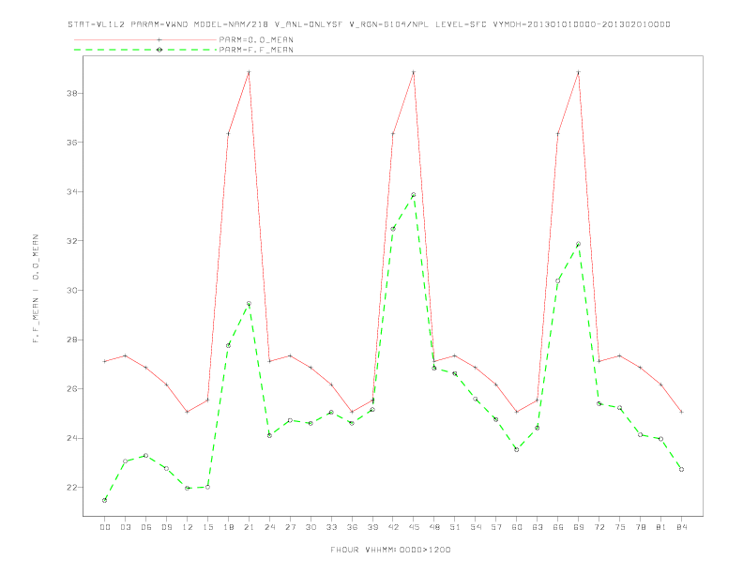The height and width of the screenshot is (574, 743).
Task: Click the x-axis tick label 84
Action: point(681,527)
